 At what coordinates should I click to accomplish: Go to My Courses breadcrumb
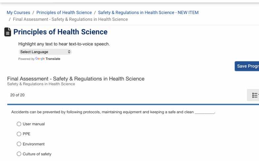pos(18,13)
